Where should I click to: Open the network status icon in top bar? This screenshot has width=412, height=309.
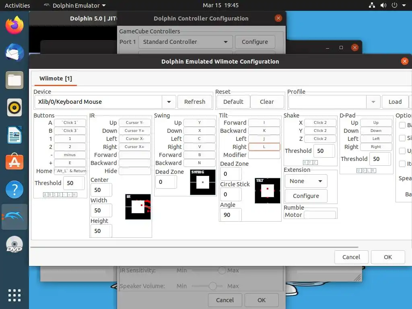click(372, 5)
